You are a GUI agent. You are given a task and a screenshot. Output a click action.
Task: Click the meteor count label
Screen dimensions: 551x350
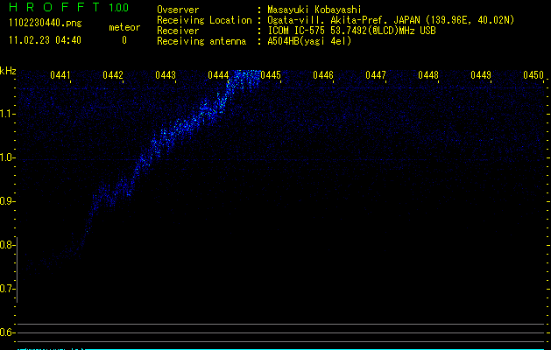pyautogui.click(x=124, y=27)
